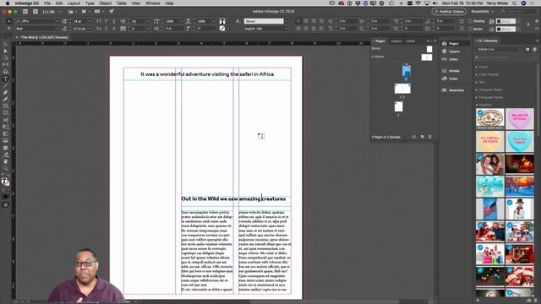Click the All Caps button in control panel
This screenshot has height=304, width=541.
point(99,21)
